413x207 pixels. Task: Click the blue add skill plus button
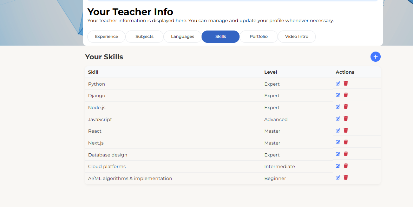click(375, 56)
